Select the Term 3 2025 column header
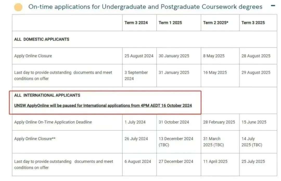 253,23
